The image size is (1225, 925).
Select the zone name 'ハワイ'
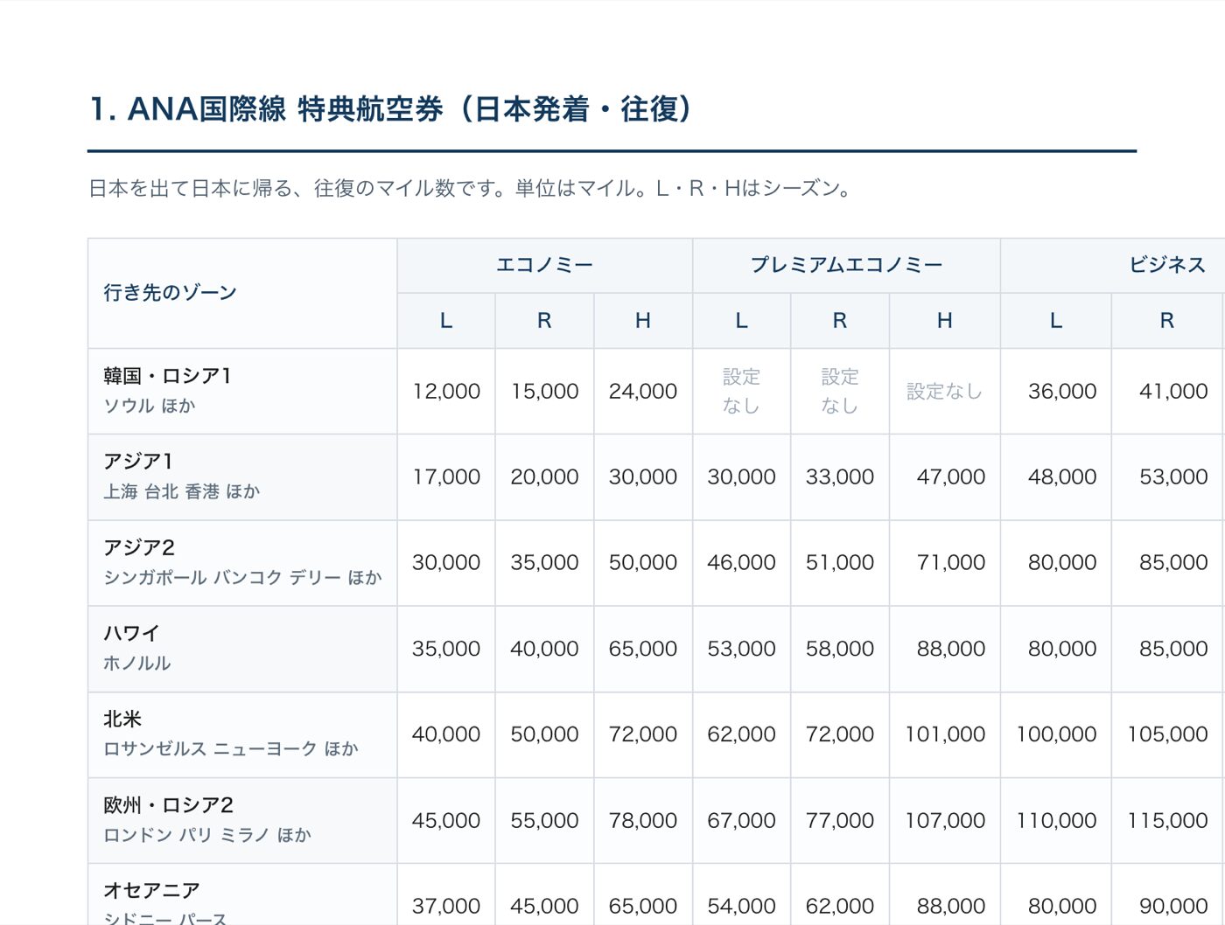[131, 634]
